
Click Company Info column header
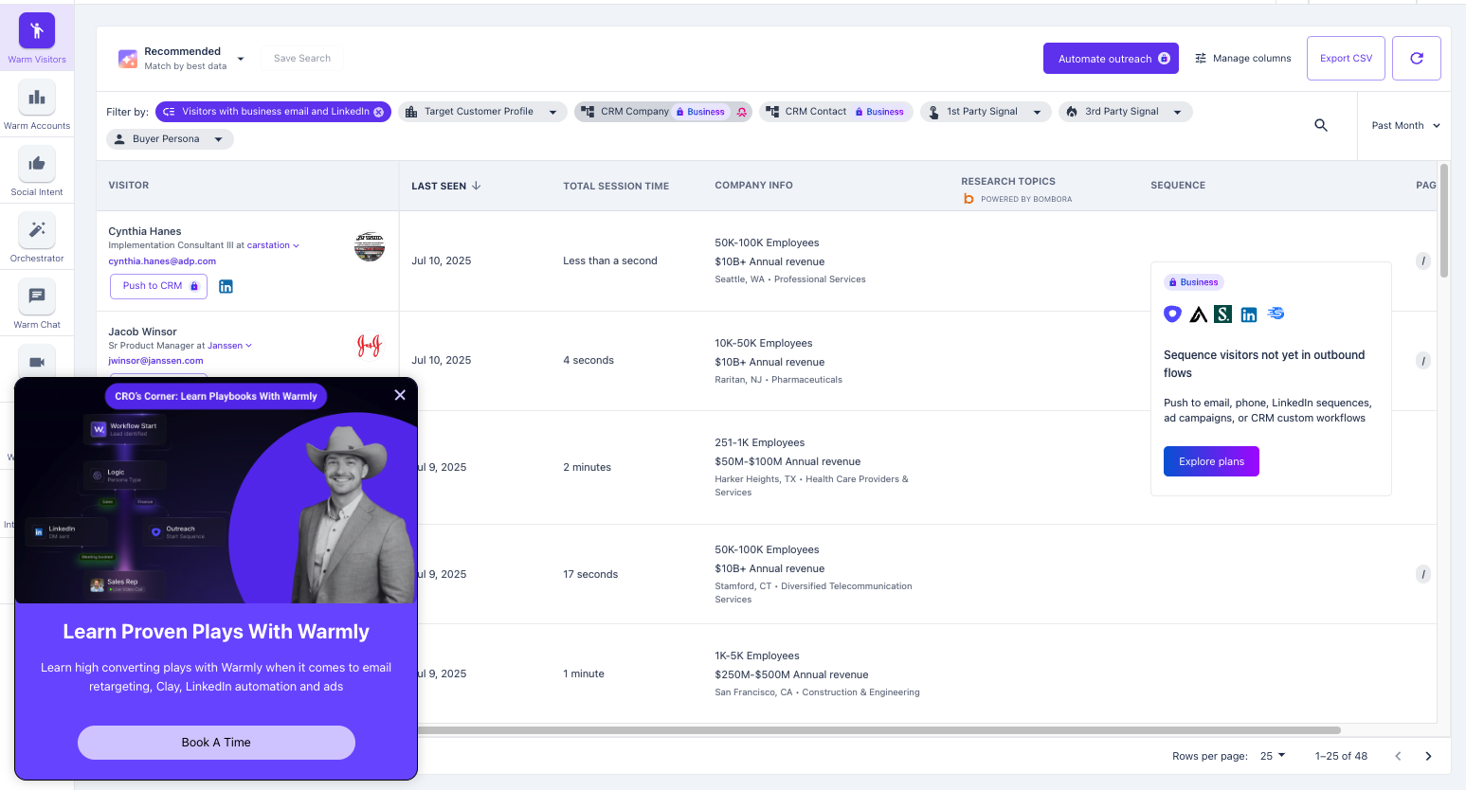click(x=753, y=186)
